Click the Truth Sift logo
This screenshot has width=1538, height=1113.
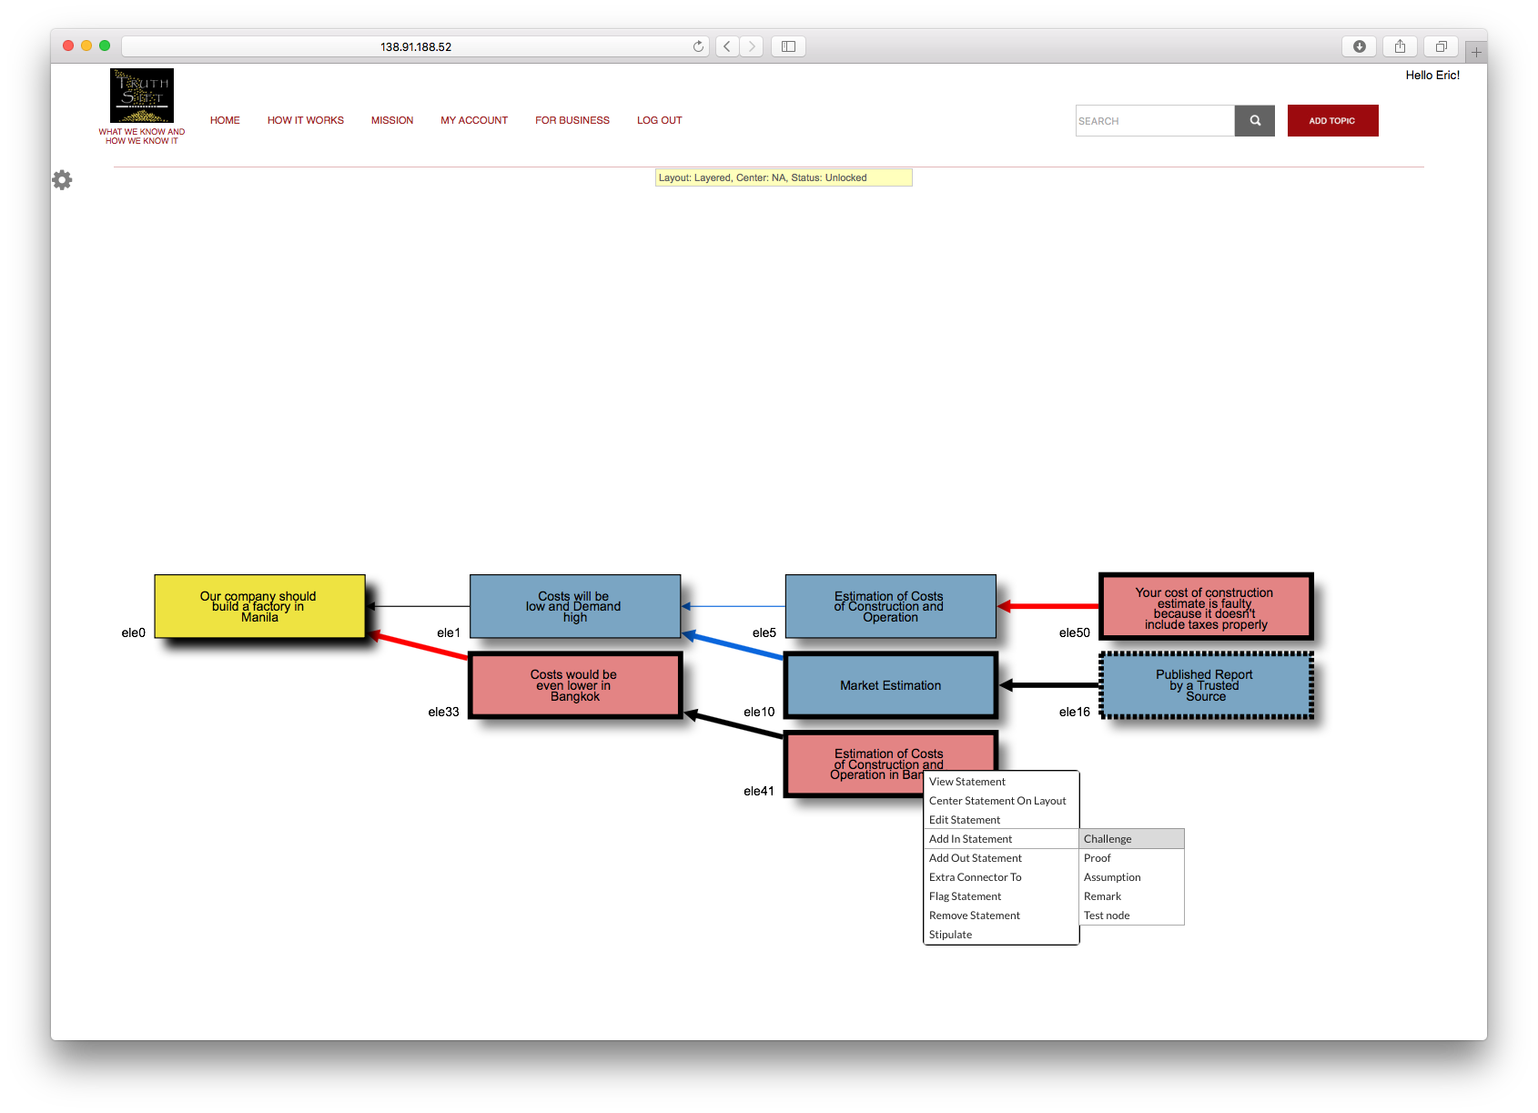coord(142,96)
